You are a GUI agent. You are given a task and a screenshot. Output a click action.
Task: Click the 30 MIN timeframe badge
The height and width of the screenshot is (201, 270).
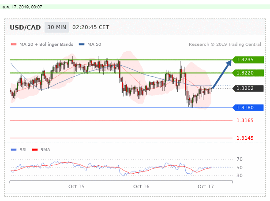(x=56, y=27)
